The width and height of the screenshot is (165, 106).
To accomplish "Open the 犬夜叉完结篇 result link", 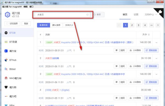I will click(52, 58).
